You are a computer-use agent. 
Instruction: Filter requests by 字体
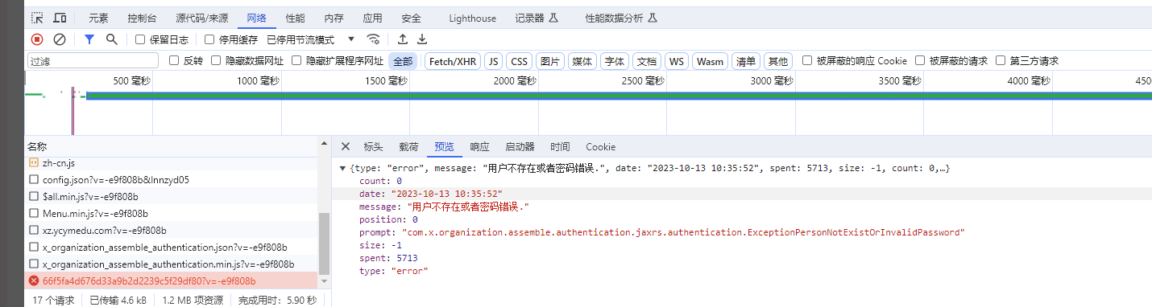[x=615, y=61]
